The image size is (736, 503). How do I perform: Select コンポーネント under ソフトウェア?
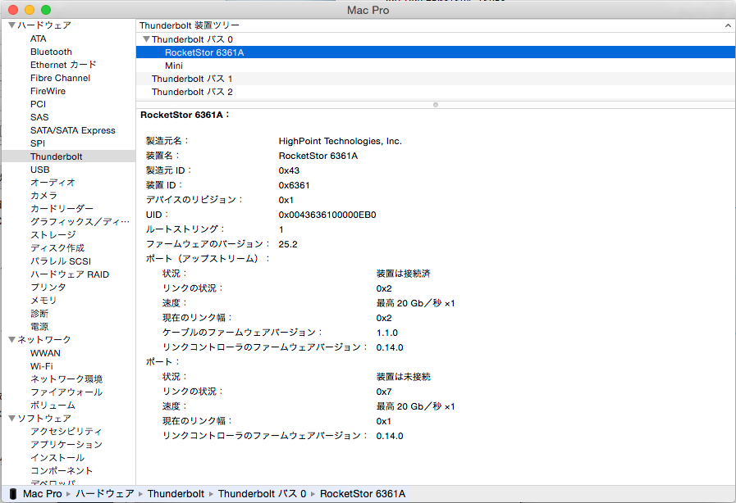pos(62,471)
